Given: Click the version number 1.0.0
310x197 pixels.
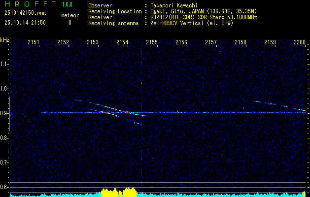Looking at the screenshot, I should pyautogui.click(x=67, y=4).
